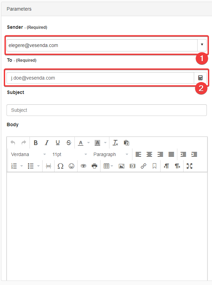Screen dimensions: 212x285
Task: Click the calculator button beside To field
Action: click(200, 78)
